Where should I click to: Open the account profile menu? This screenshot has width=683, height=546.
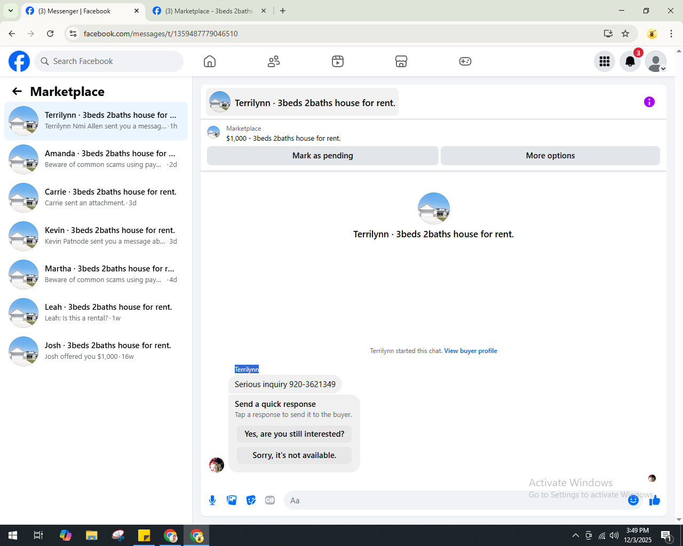[656, 61]
